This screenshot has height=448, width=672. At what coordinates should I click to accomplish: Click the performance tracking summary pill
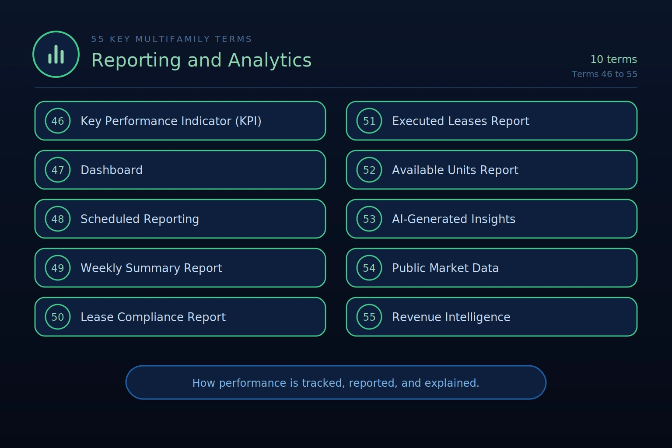[336, 382]
